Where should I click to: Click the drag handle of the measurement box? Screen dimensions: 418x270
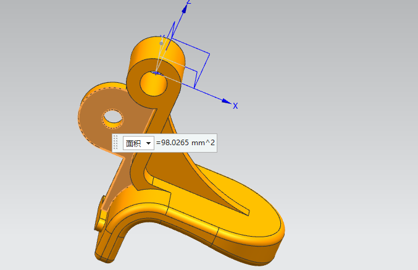115,143
